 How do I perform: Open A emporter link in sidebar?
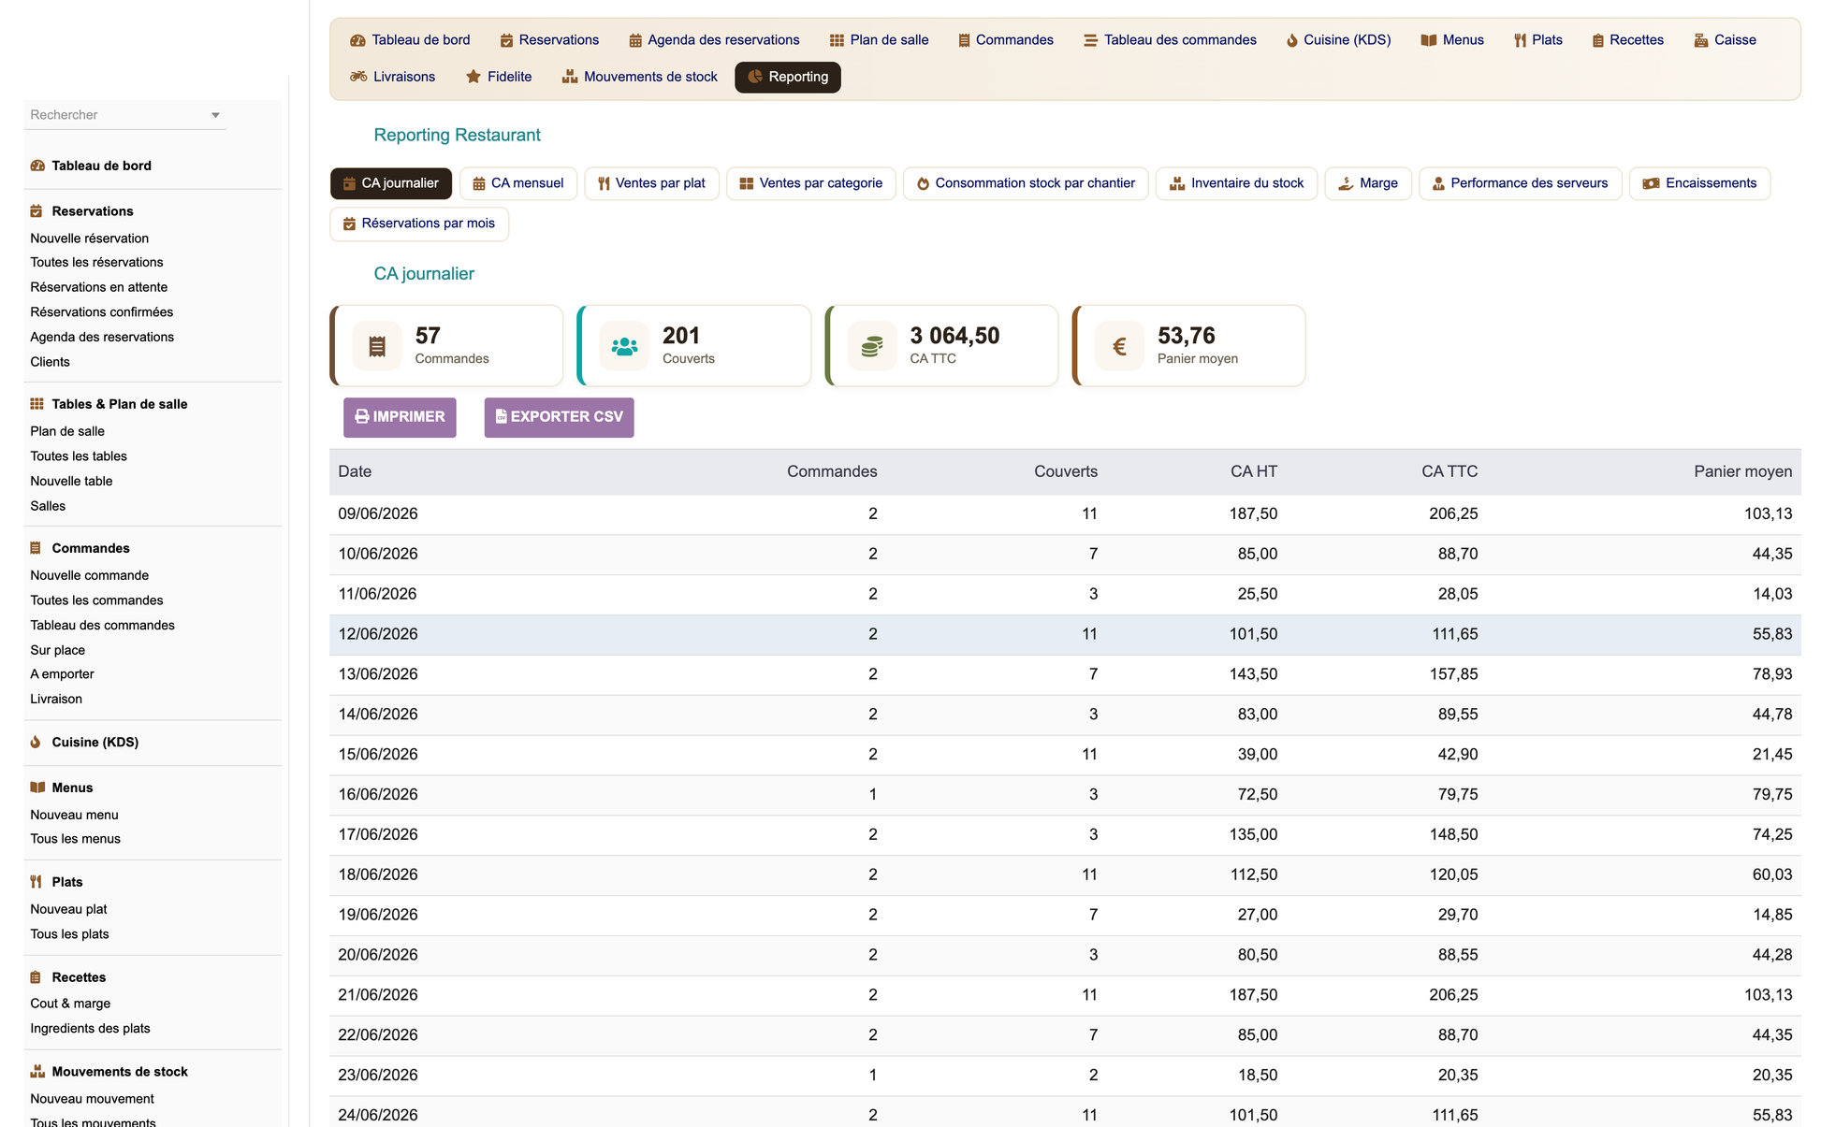[62, 673]
